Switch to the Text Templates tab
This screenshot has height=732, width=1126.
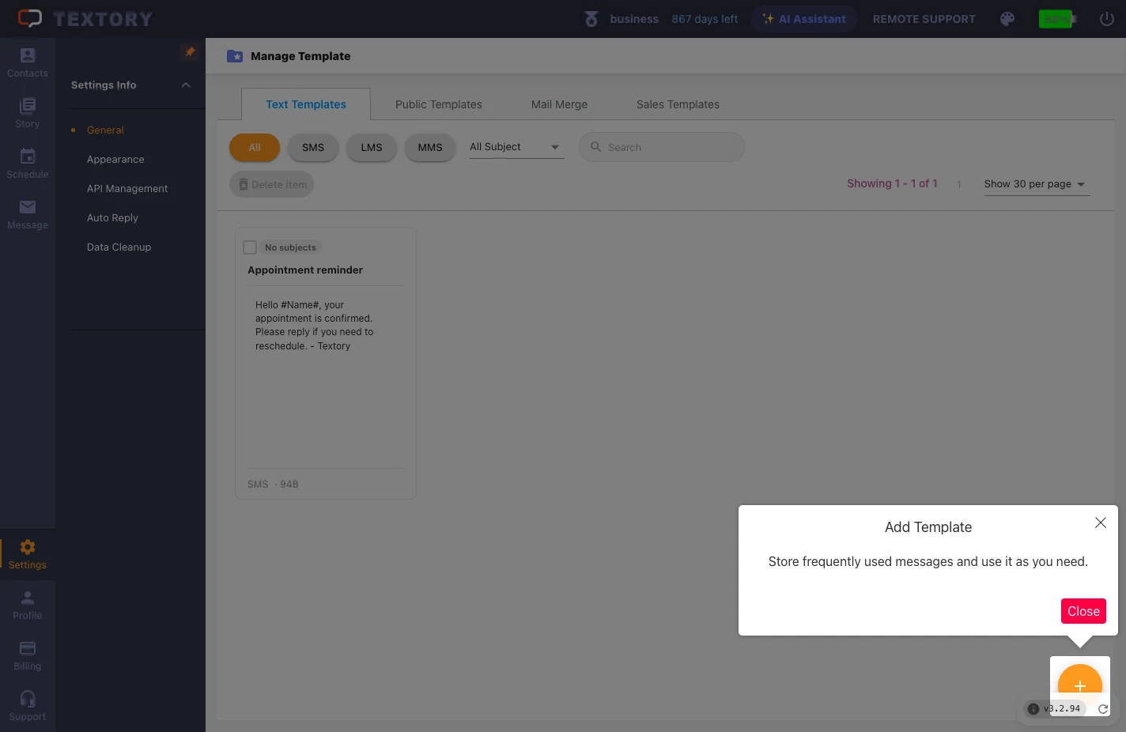306,104
